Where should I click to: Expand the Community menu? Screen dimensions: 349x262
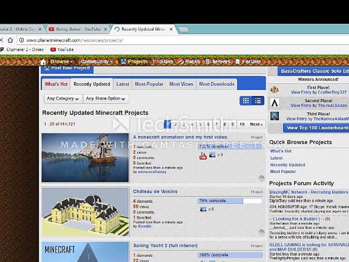(97, 61)
